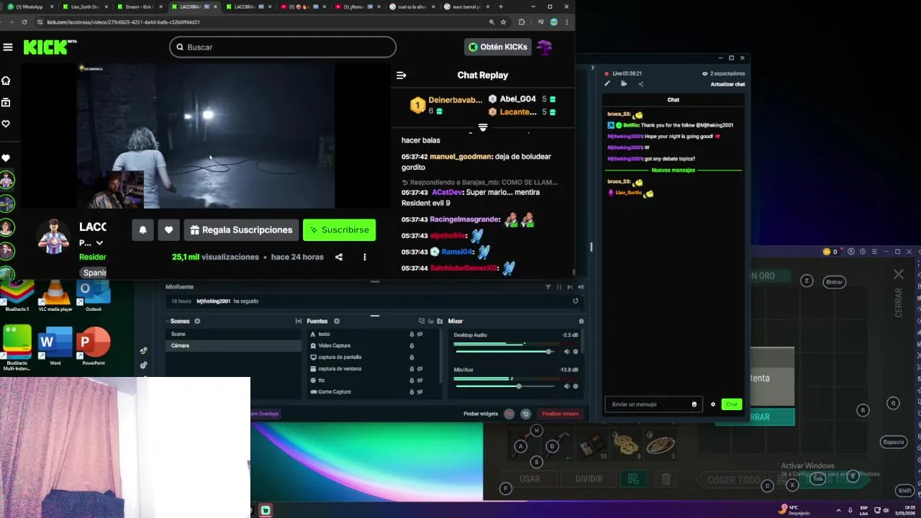Switch to the Stream - Kick tab
The height and width of the screenshot is (518, 921).
click(x=140, y=6)
